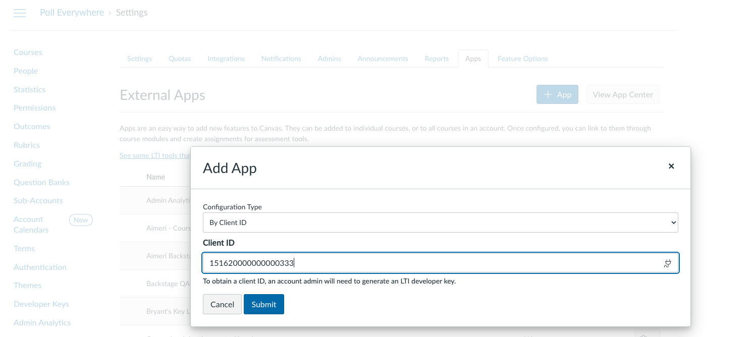Open Developer Keys in the sidebar
The height and width of the screenshot is (337, 751).
[x=41, y=304]
